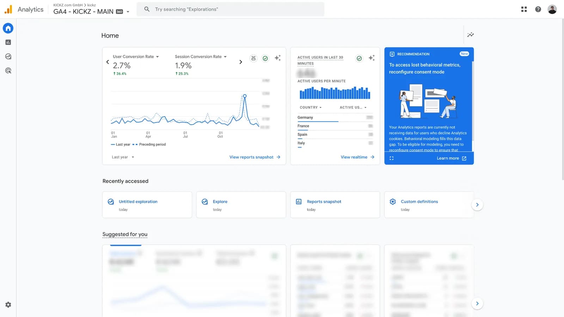Open the user account avatar
The width and height of the screenshot is (564, 317).
[552, 10]
